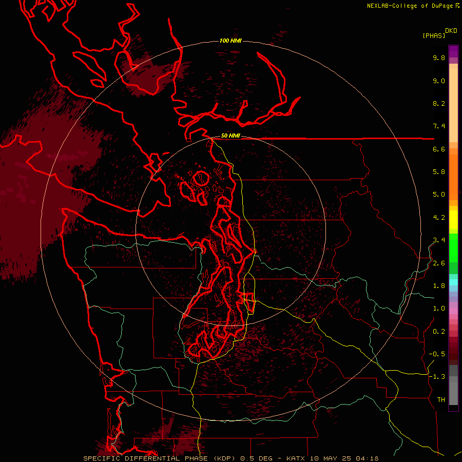Viewport: 462px width, 462px height.
Task: Click the 6.6 value on the scale
Action: [439, 149]
